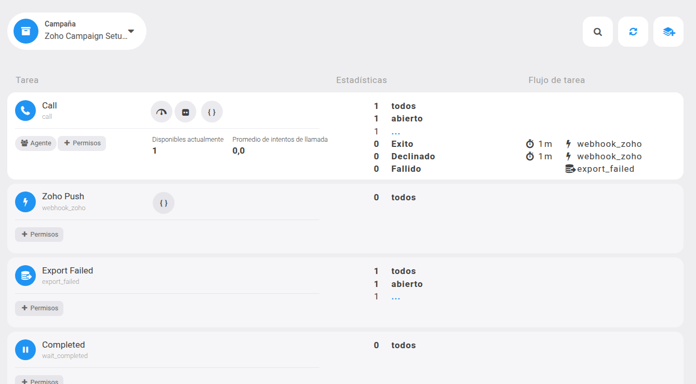The width and height of the screenshot is (696, 384).
Task: Click 'todos' in Completed statistics
Action: click(x=404, y=346)
